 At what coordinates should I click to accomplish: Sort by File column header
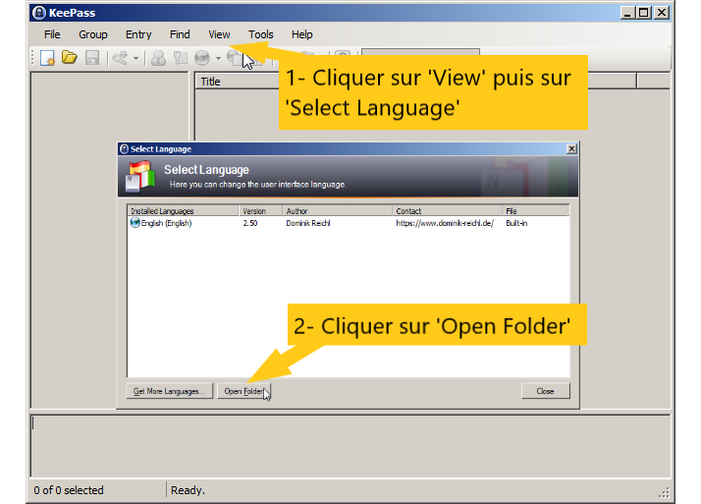click(535, 210)
